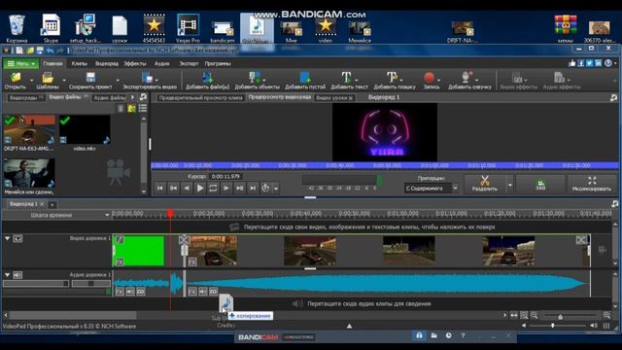
Task: Click Добавить текст tool
Action: coord(349,81)
